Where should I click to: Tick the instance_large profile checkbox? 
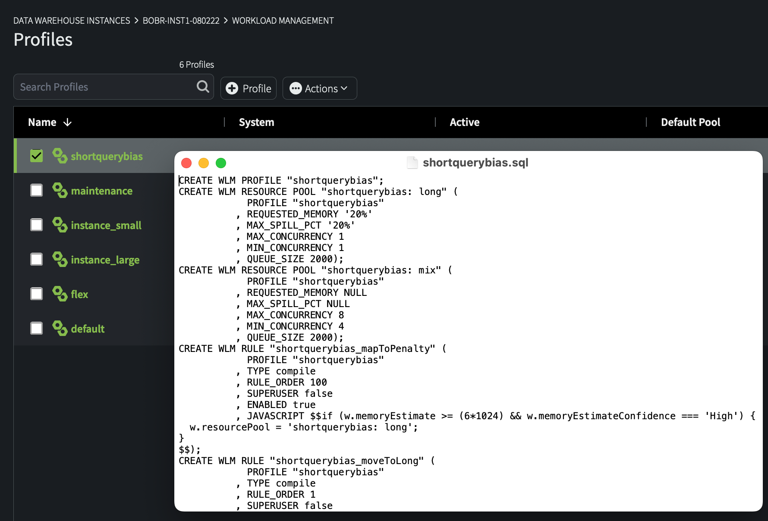(x=37, y=259)
